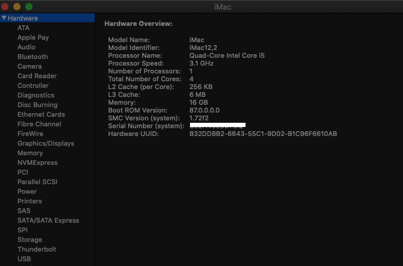Maximize the window with green button
This screenshot has width=403, height=266.
29,7
